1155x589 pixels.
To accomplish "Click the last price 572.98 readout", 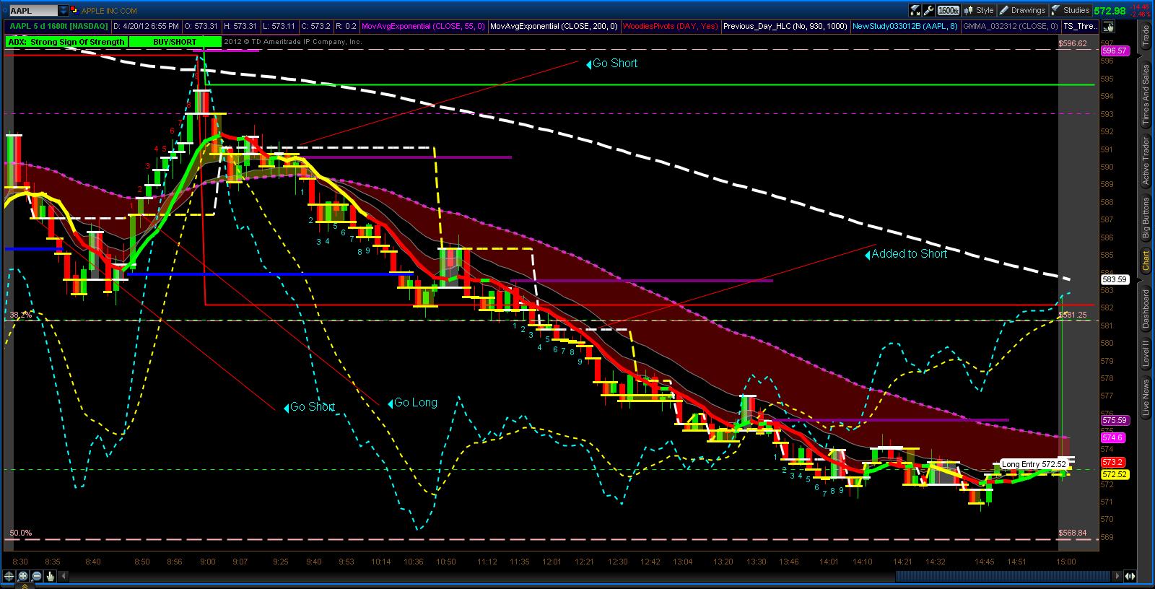I will tap(1110, 11).
